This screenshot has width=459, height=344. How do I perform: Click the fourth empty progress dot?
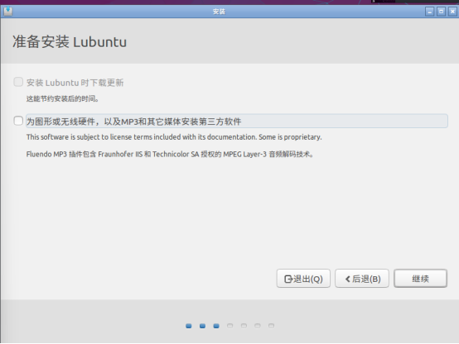click(x=229, y=326)
